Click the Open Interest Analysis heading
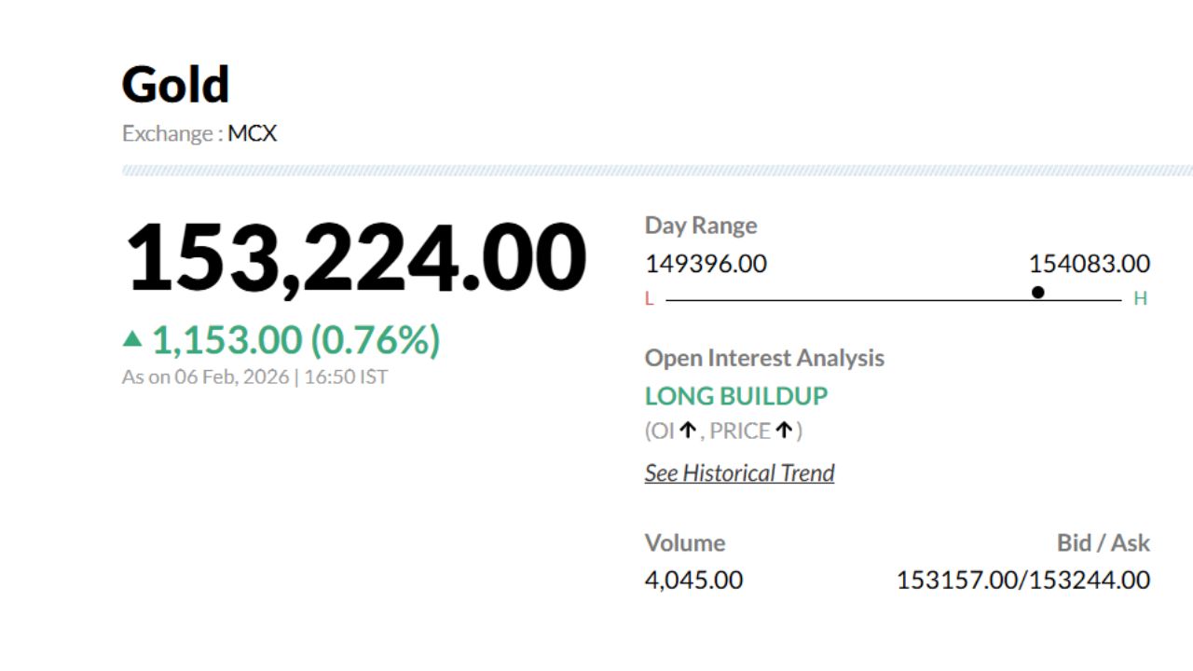The image size is (1193, 671). tap(764, 358)
